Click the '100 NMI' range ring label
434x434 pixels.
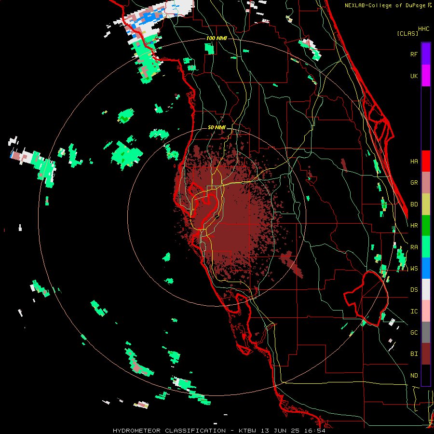click(217, 38)
